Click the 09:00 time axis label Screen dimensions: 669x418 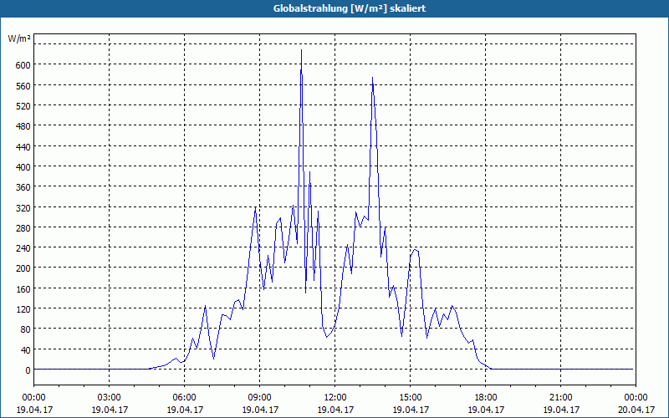pos(260,398)
